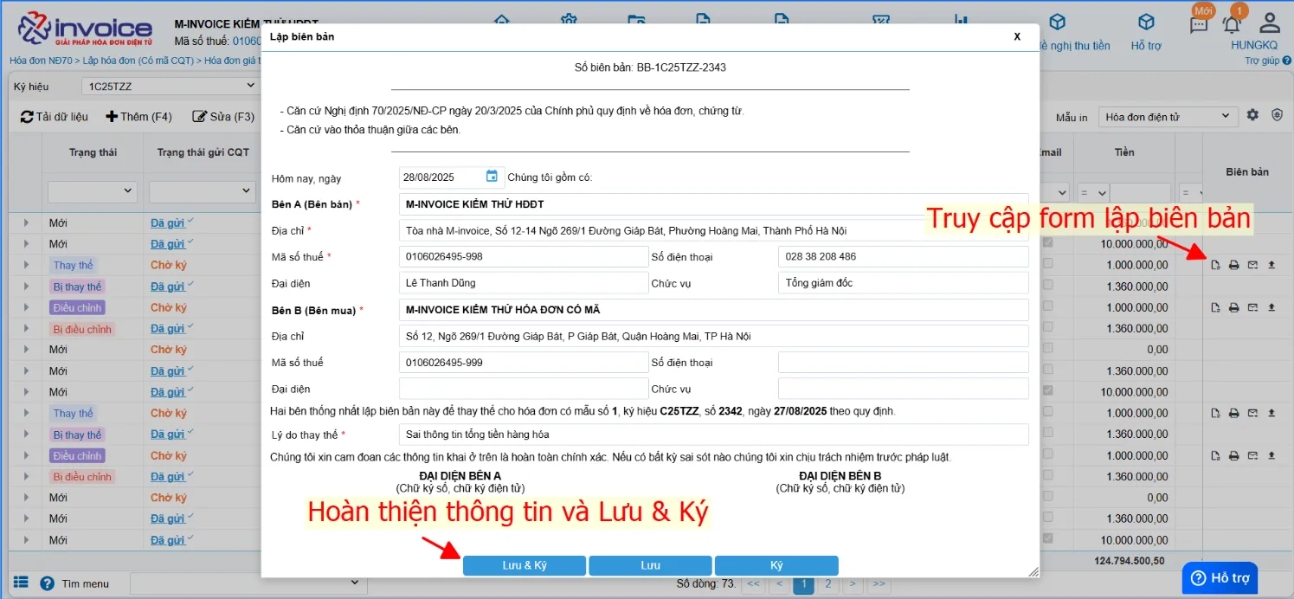Print icon in first Thay thế row

[x=1234, y=265]
